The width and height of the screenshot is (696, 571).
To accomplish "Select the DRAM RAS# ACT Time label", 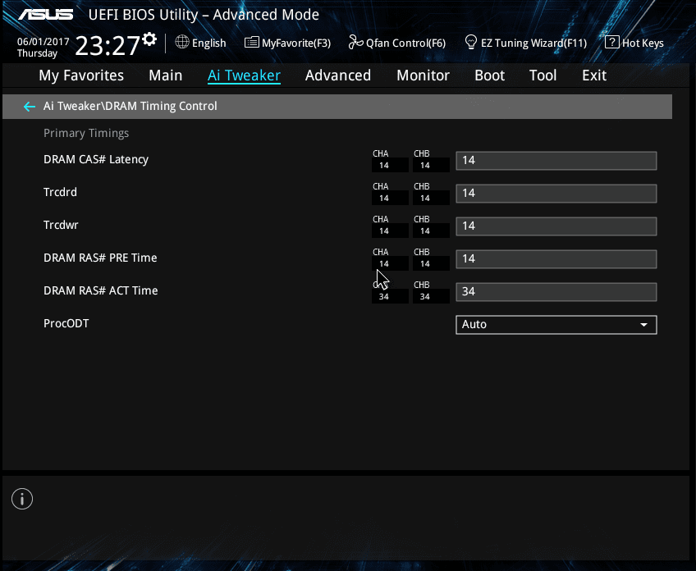I will 101,290.
